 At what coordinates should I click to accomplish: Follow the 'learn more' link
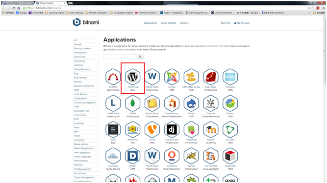[x=124, y=50]
